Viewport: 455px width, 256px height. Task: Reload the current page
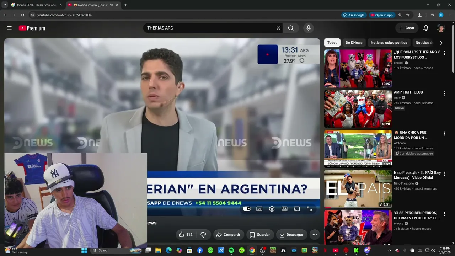click(22, 15)
